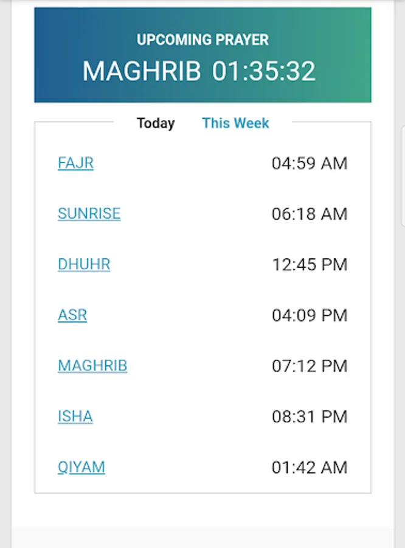The width and height of the screenshot is (405, 548).
Task: Open the ISHA prayer link
Action: (75, 416)
